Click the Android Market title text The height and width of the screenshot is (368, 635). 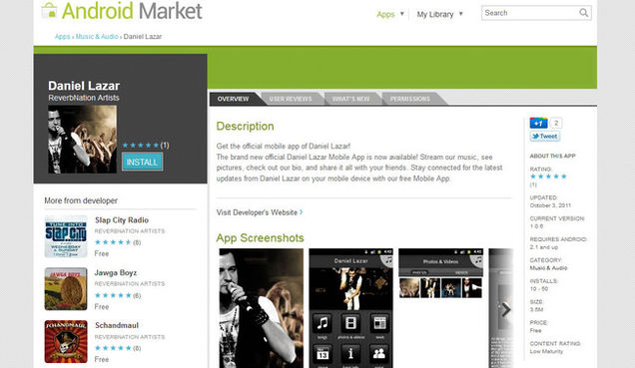tap(132, 11)
